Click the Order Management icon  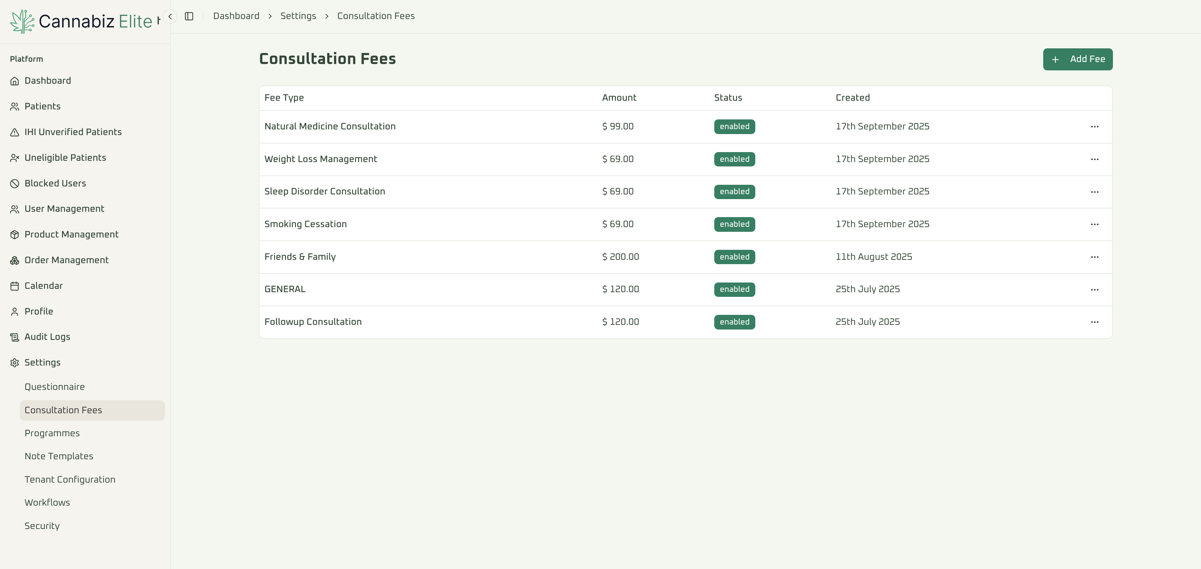point(14,260)
